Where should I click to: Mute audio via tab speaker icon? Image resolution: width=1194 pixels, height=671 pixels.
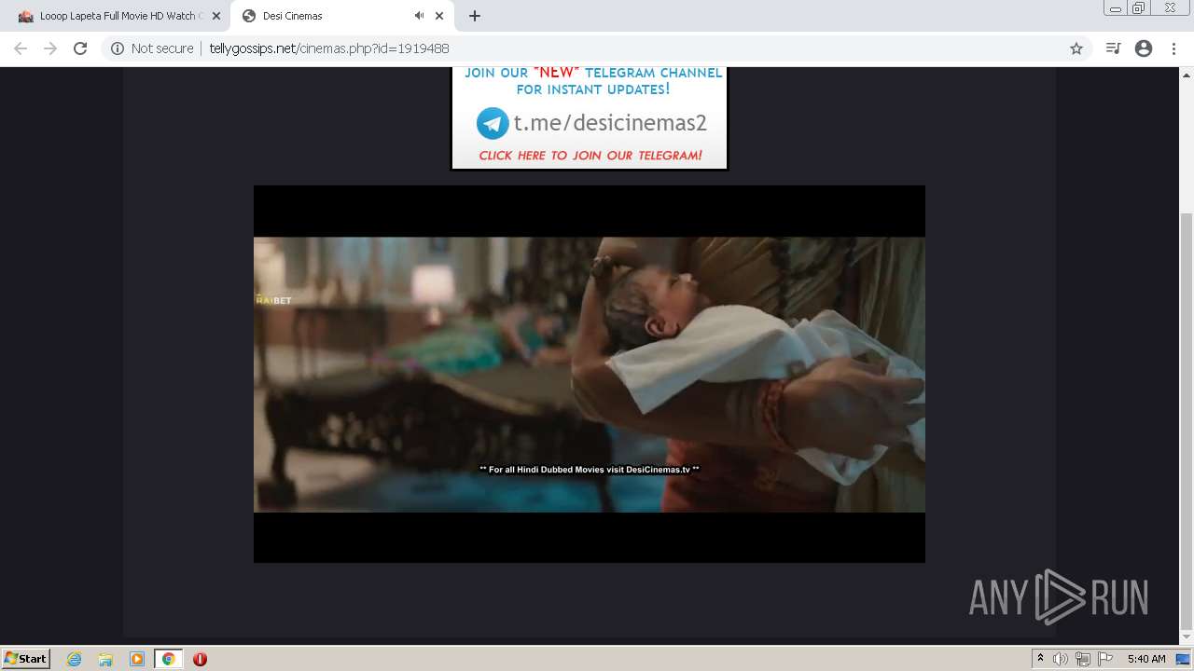pos(419,16)
